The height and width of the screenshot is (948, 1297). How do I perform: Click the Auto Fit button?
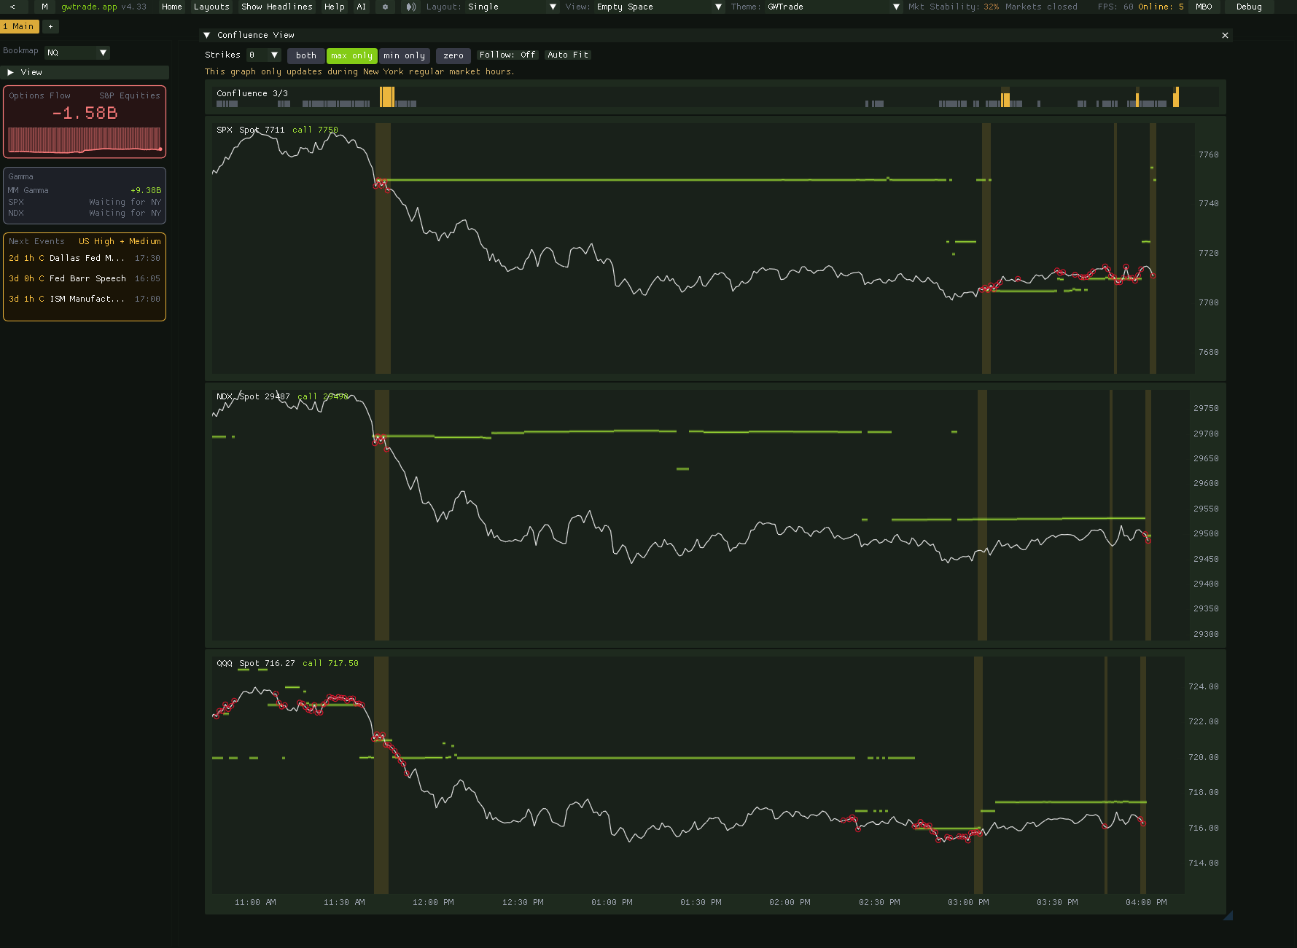568,55
